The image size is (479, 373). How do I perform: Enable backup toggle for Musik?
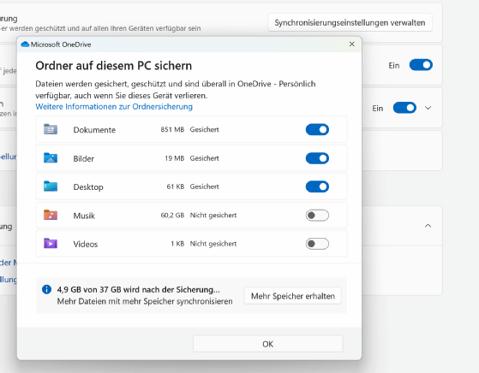[317, 216]
